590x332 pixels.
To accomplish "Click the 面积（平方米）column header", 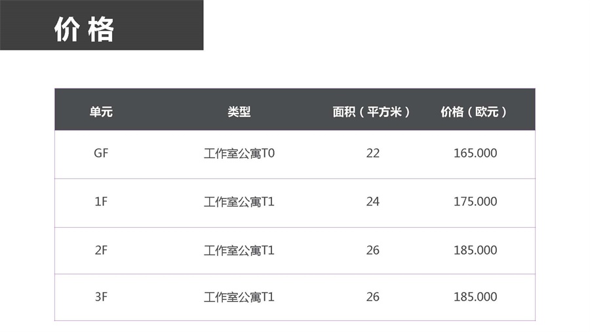I will tap(371, 112).
